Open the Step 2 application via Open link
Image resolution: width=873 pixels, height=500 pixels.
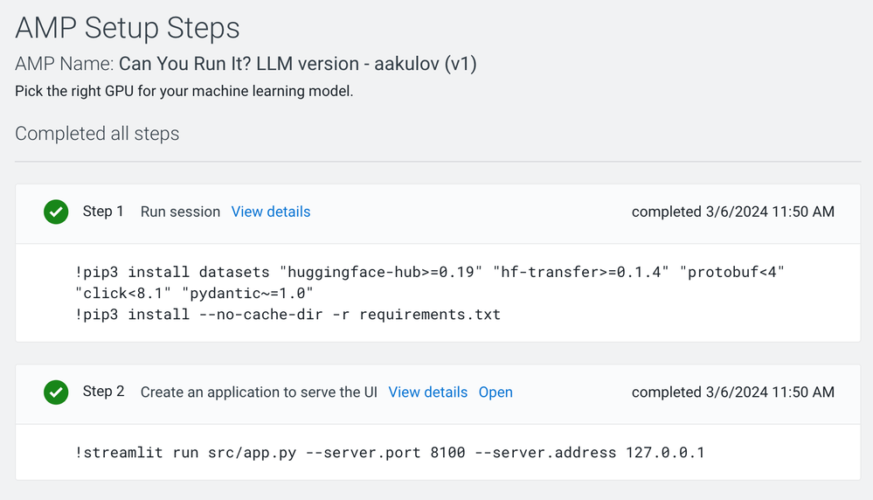click(495, 392)
